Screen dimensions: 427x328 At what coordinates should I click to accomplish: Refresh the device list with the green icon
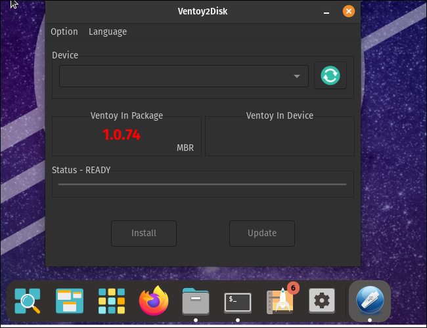[330, 75]
